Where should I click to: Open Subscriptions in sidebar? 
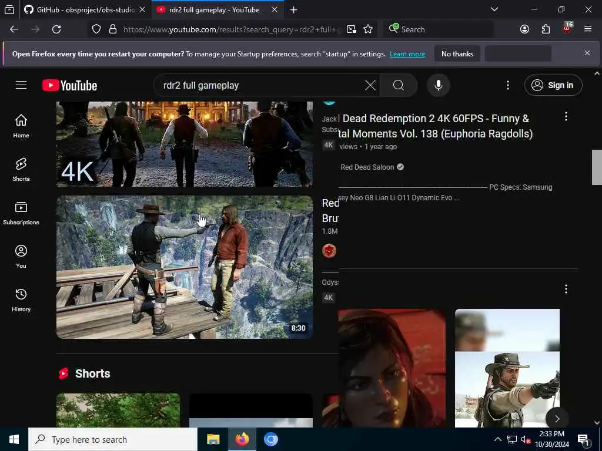tap(21, 213)
